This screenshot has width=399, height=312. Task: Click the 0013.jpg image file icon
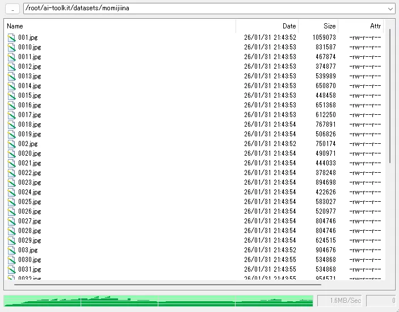[11, 76]
